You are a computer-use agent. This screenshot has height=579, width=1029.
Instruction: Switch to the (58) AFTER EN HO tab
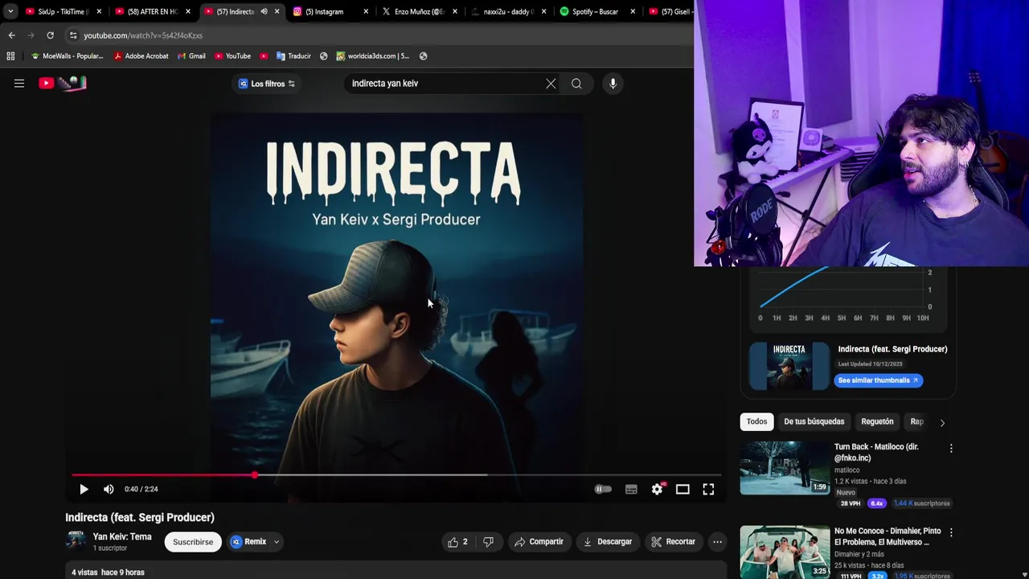tap(151, 11)
